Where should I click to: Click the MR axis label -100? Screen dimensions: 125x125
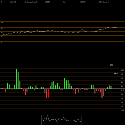(122, 110)
